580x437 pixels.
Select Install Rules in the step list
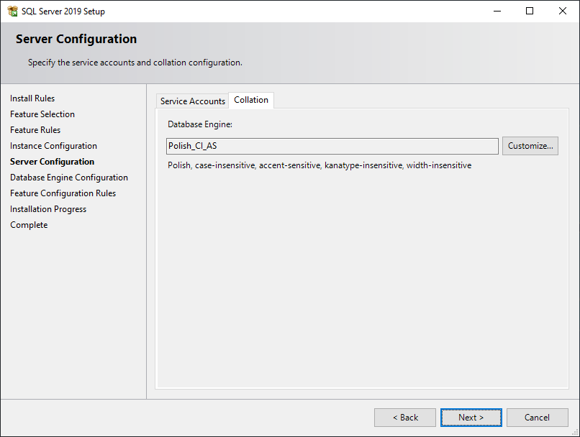pos(32,98)
